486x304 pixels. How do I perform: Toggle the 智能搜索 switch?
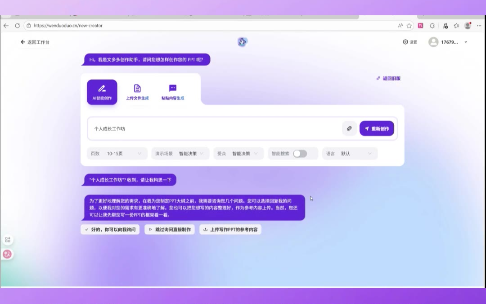(300, 154)
